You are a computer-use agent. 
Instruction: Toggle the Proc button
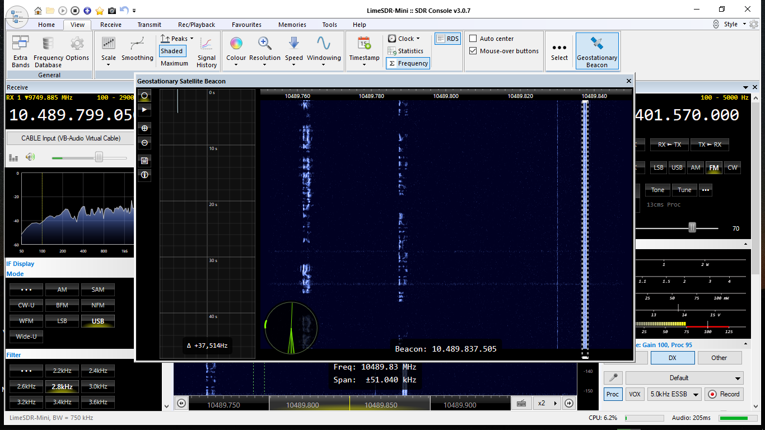613,394
